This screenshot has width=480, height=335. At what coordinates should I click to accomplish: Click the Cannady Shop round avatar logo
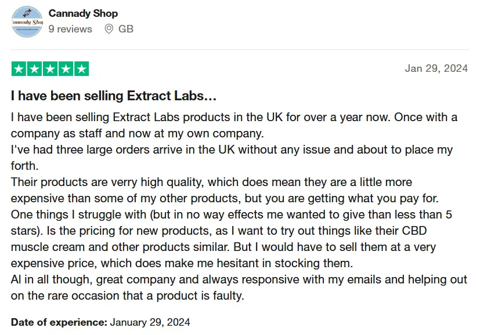[x=27, y=21]
